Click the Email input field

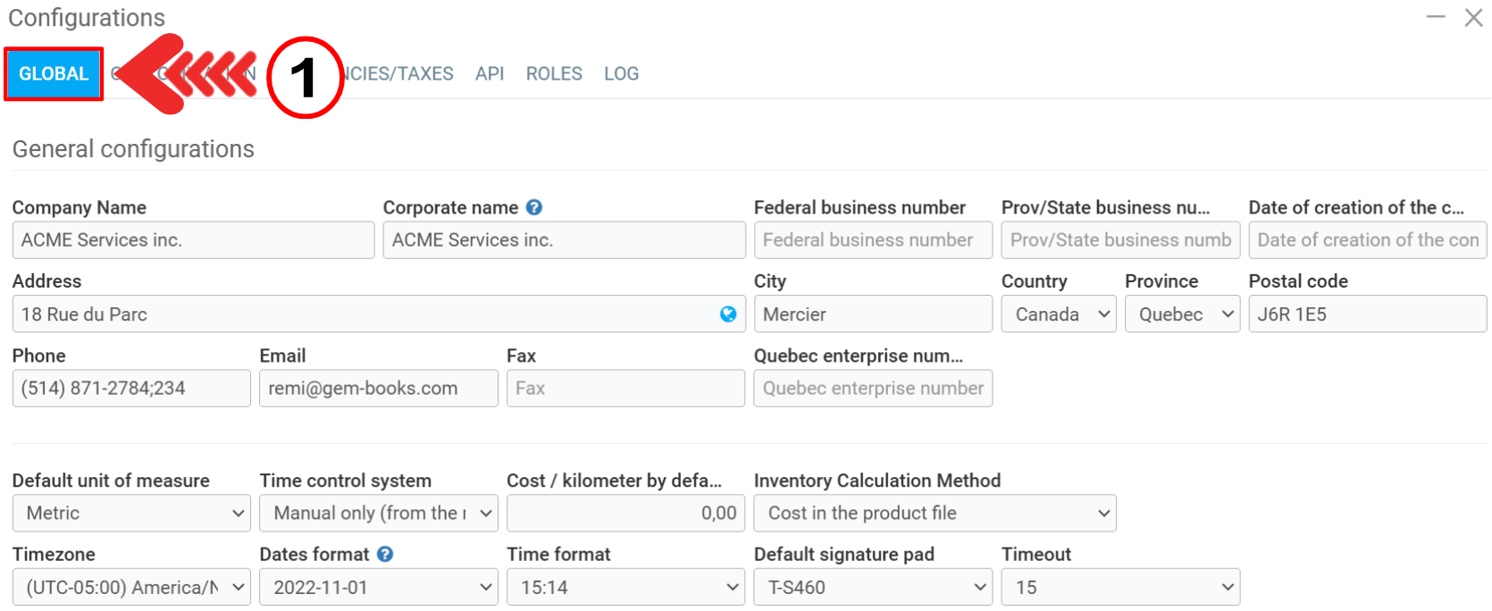378,389
